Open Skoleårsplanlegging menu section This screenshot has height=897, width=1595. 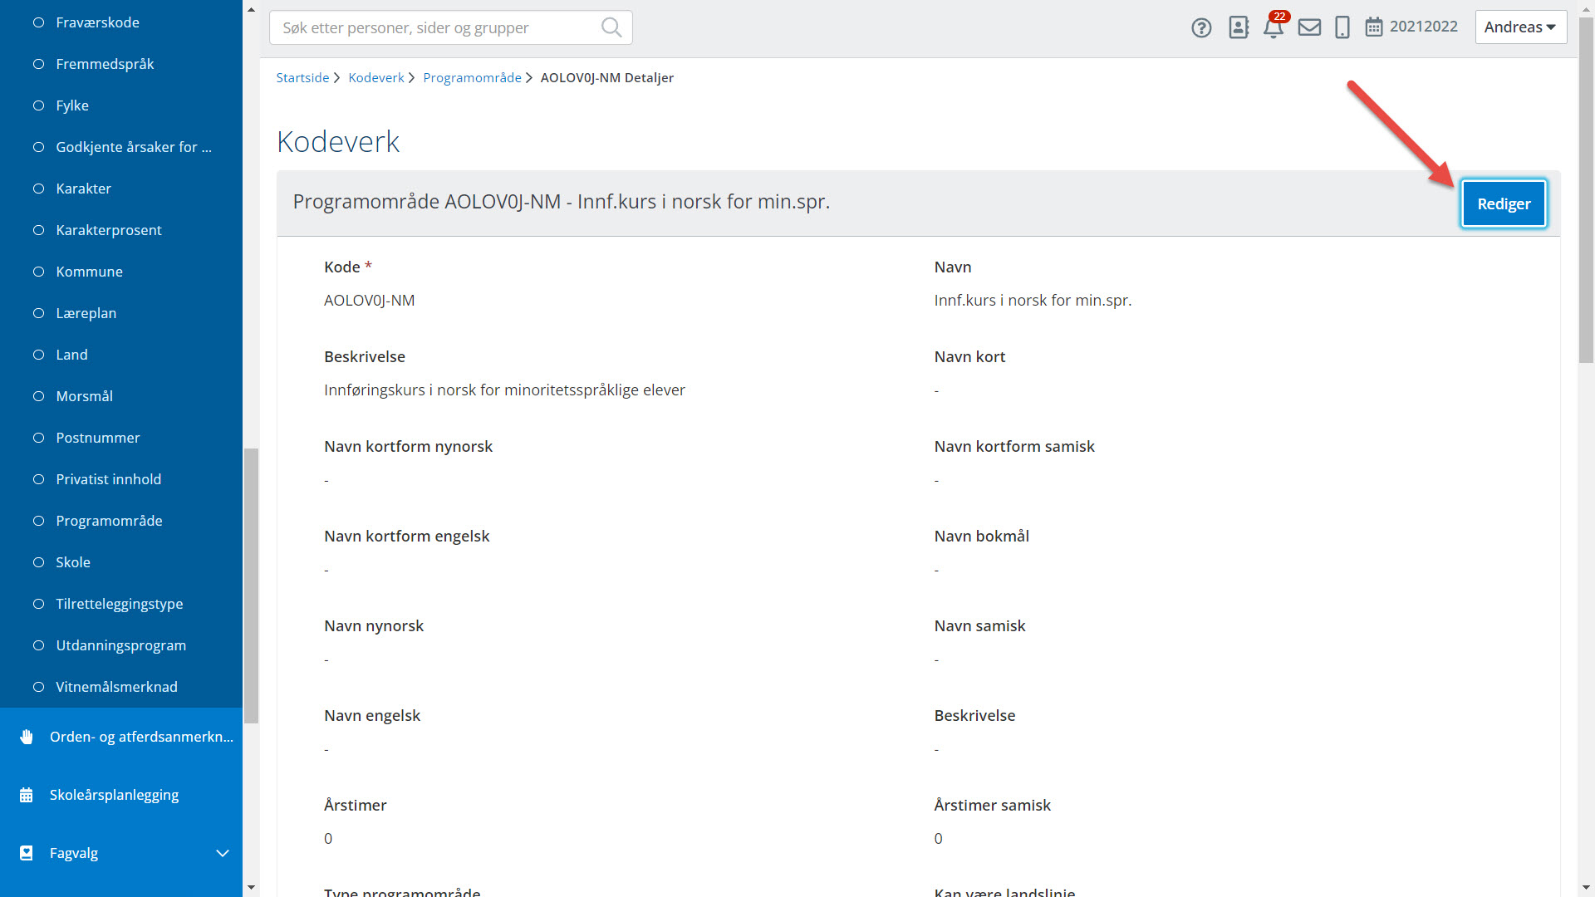[x=121, y=795]
